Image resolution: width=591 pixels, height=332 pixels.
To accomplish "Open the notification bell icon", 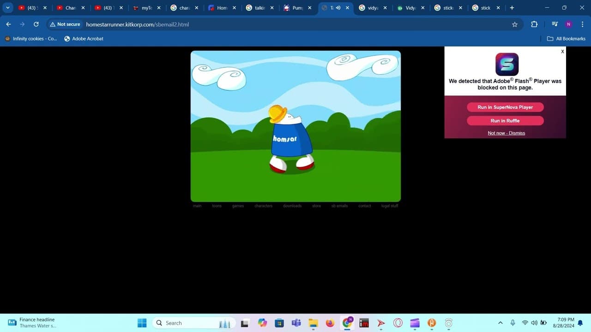I will click(x=580, y=323).
